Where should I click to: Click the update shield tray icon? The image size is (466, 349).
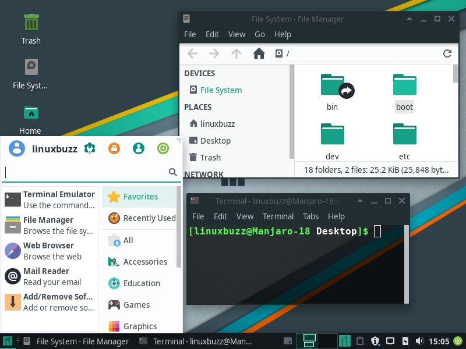(375, 341)
